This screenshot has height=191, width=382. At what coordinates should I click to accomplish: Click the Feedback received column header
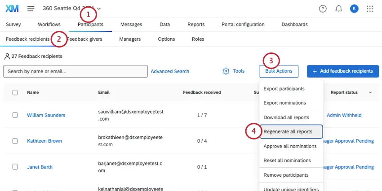[202, 92]
